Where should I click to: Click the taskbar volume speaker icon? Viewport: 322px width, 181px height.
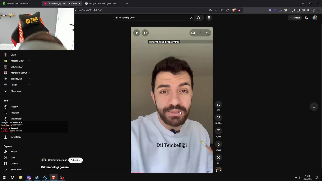(300, 178)
